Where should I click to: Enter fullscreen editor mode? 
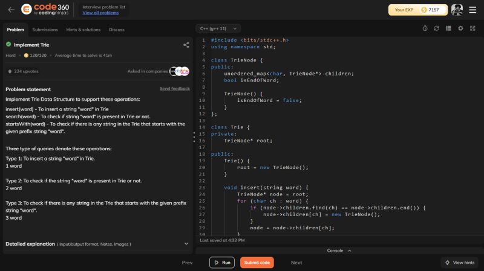pos(473,28)
